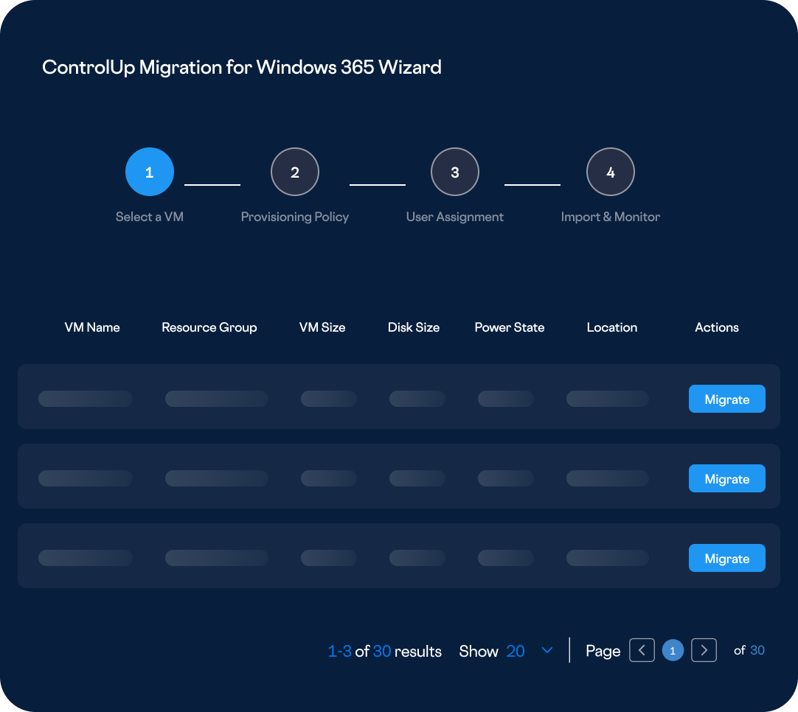Start migration for the third VM row

726,558
